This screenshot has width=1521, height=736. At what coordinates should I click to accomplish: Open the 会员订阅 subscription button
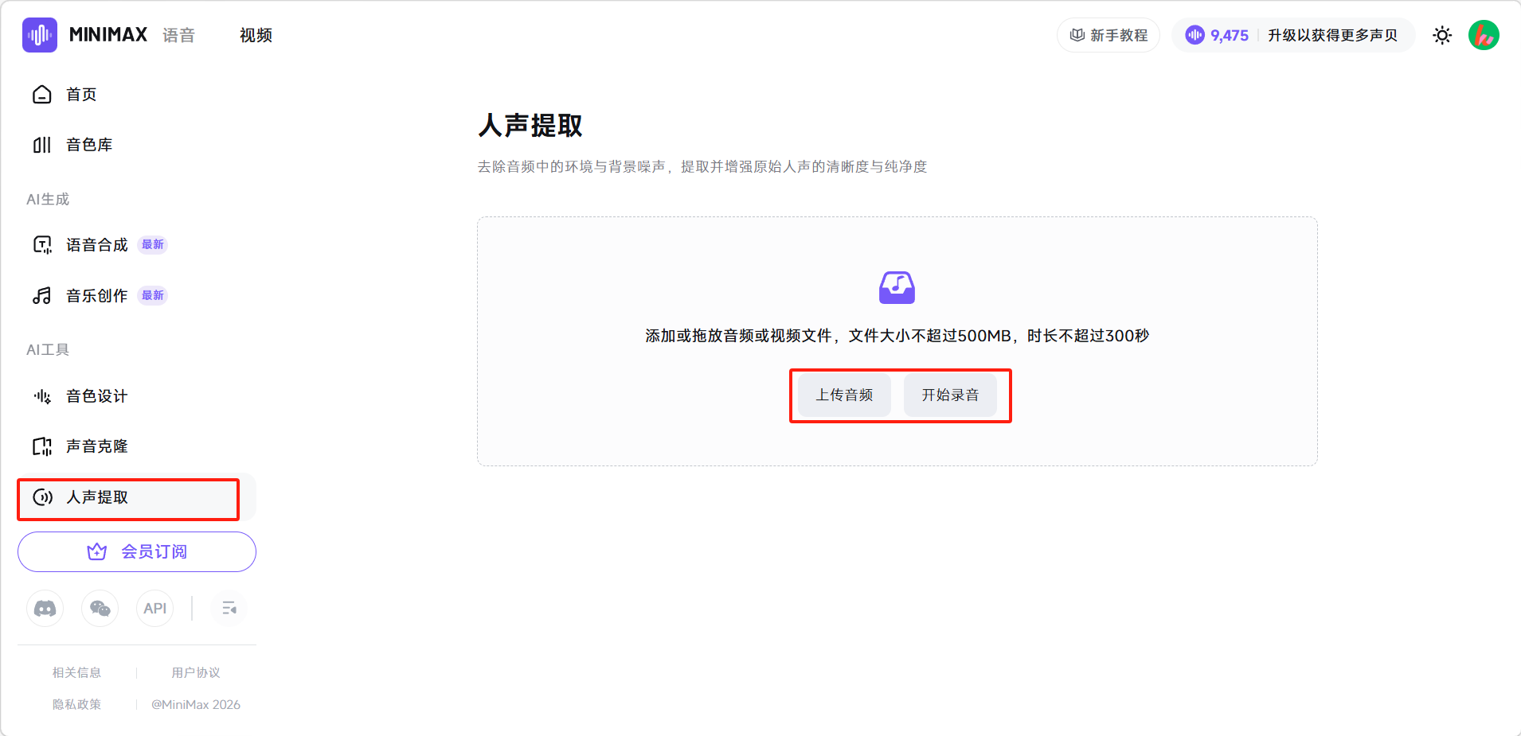point(137,552)
